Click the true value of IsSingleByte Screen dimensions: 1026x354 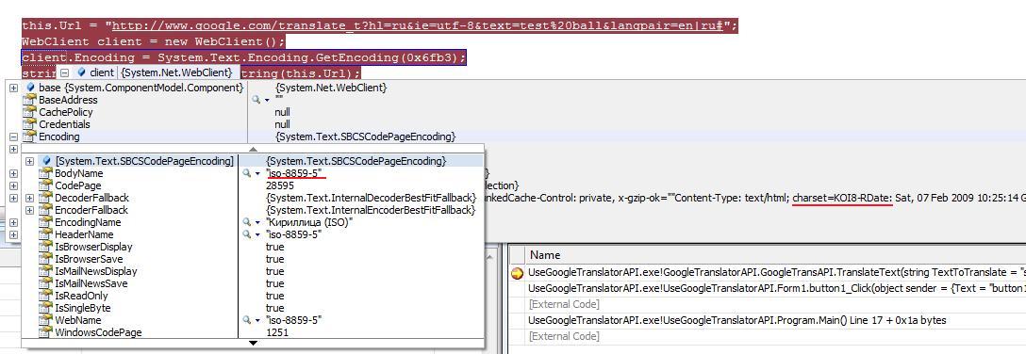coord(274,308)
